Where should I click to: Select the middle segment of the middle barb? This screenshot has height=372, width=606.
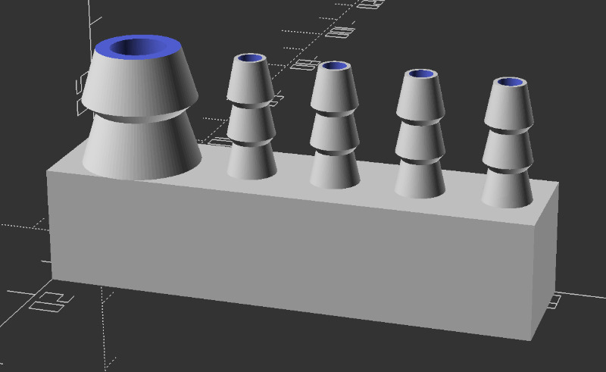[x=333, y=133]
